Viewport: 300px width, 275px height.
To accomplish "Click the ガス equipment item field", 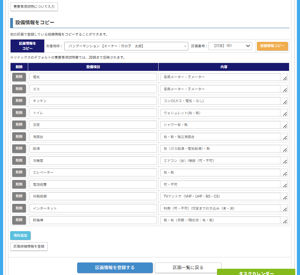I will point(93,89).
